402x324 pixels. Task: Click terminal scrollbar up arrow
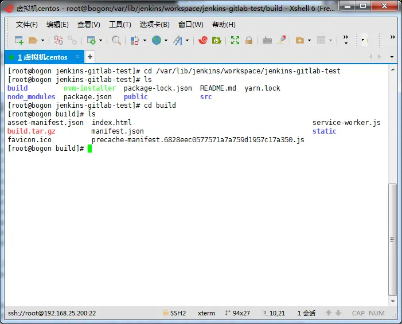pos(393,70)
